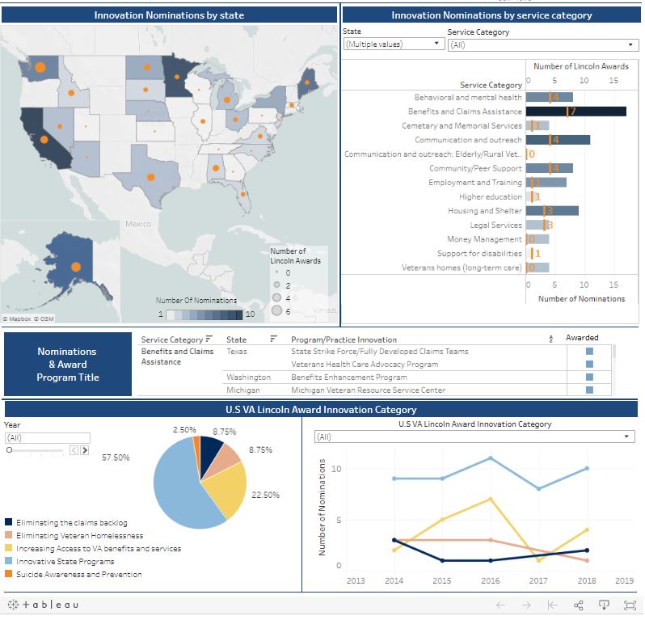Screen dimensions: 645x620
Task: Click the download icon in Tableau toolbar
Action: (604, 605)
